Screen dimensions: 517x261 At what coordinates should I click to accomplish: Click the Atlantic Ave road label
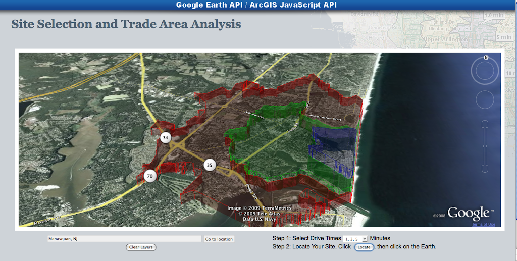[x=254, y=115]
